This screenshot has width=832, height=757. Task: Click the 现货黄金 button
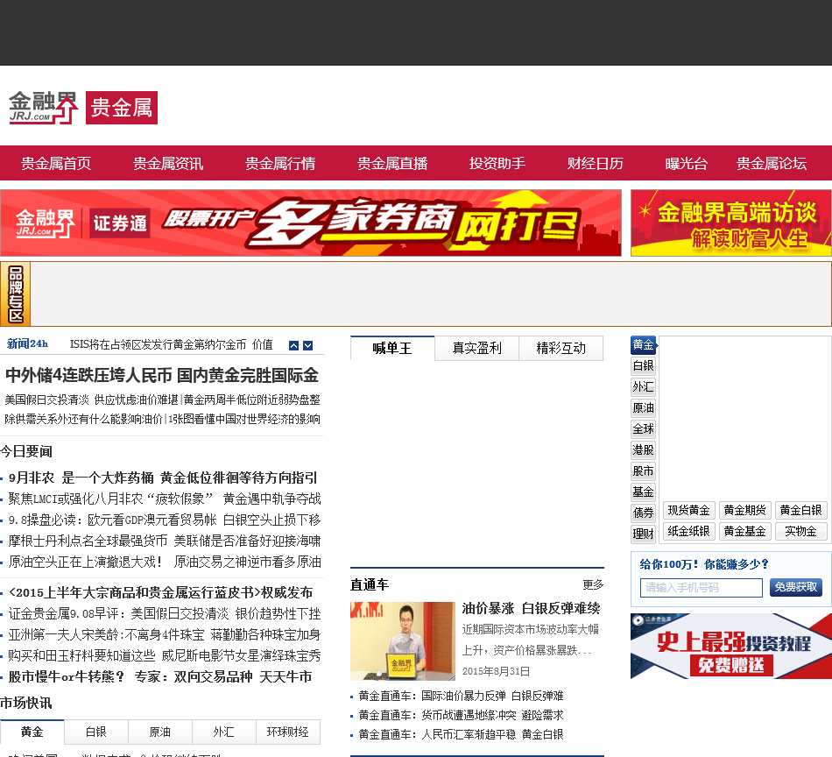(688, 511)
